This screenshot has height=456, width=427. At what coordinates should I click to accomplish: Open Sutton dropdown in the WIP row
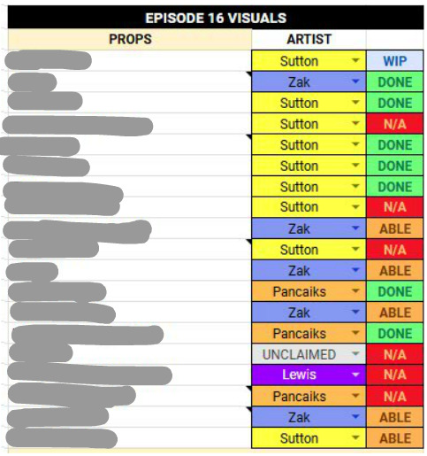(x=355, y=61)
